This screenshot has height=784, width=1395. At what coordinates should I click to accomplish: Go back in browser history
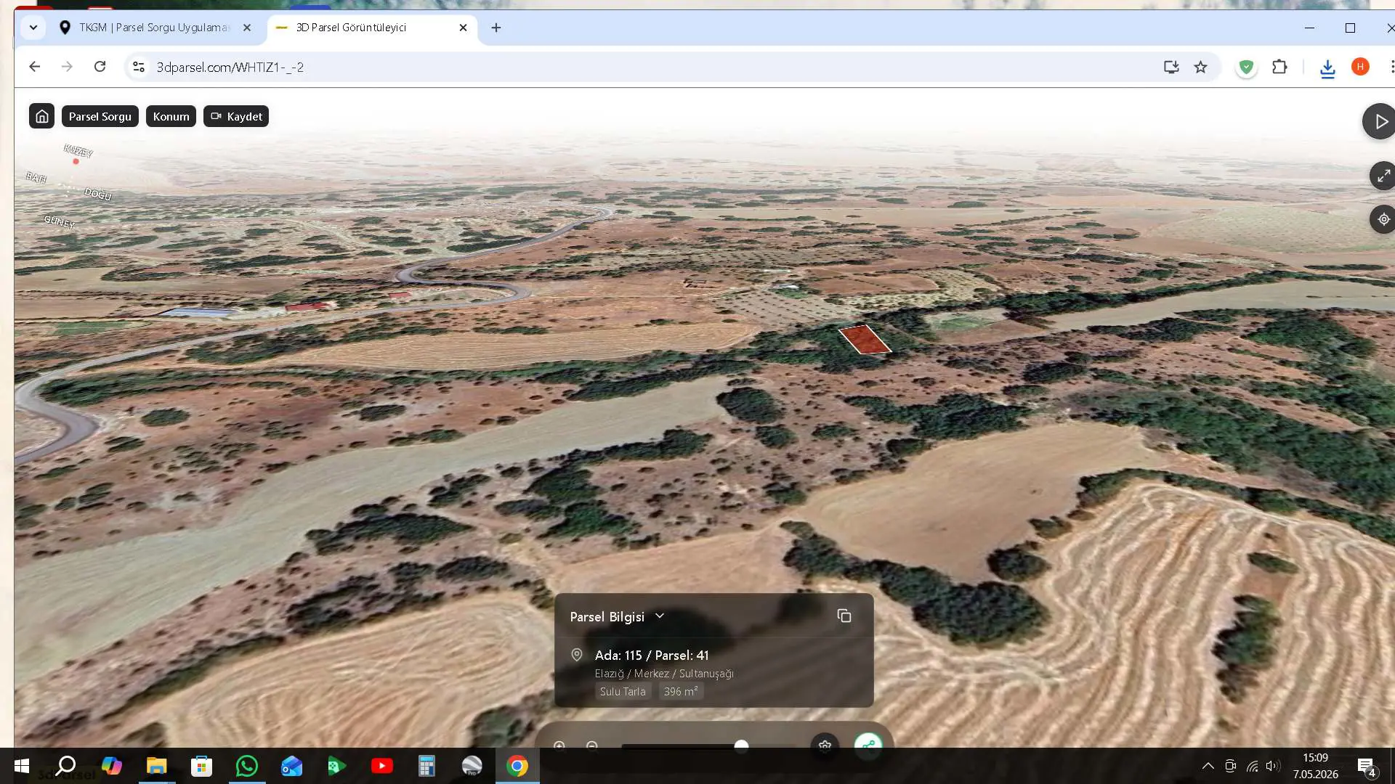(34, 67)
